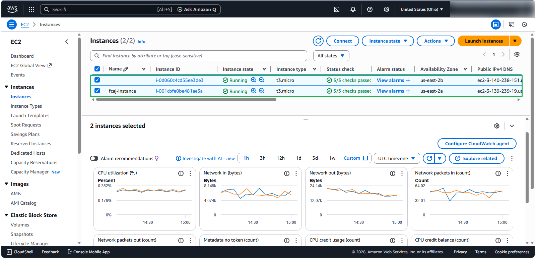This screenshot has height=259, width=536.
Task: Click the Find Instance search field
Action: click(x=199, y=56)
